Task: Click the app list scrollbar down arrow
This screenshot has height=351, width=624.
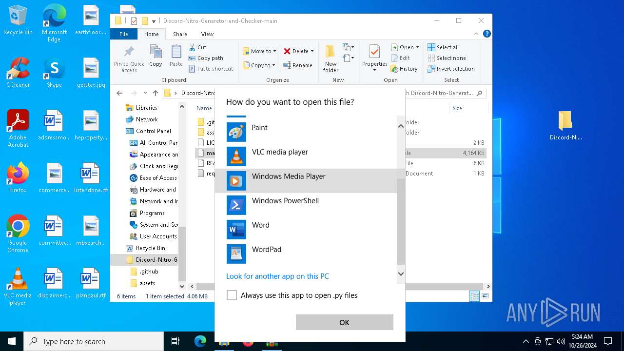Action: [x=401, y=273]
